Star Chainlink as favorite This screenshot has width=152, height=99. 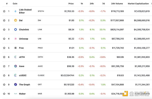[x=4, y=30]
